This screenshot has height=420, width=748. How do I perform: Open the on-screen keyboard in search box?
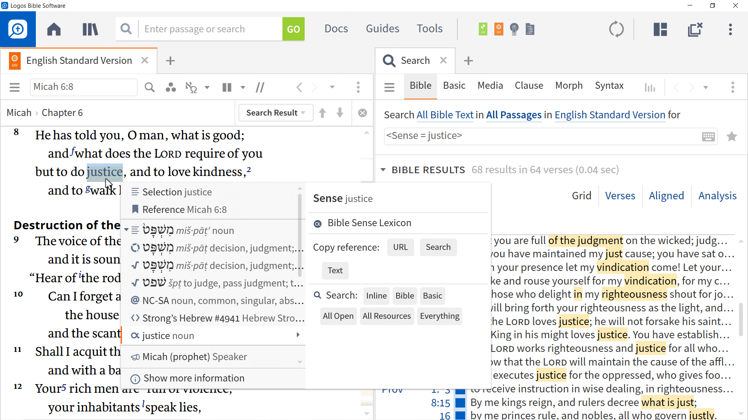(x=708, y=136)
